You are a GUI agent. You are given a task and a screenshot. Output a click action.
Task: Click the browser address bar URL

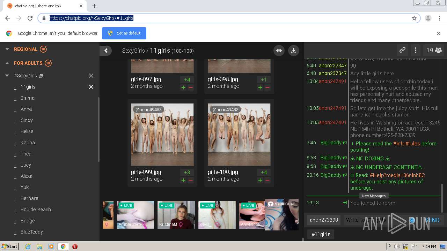point(91,18)
